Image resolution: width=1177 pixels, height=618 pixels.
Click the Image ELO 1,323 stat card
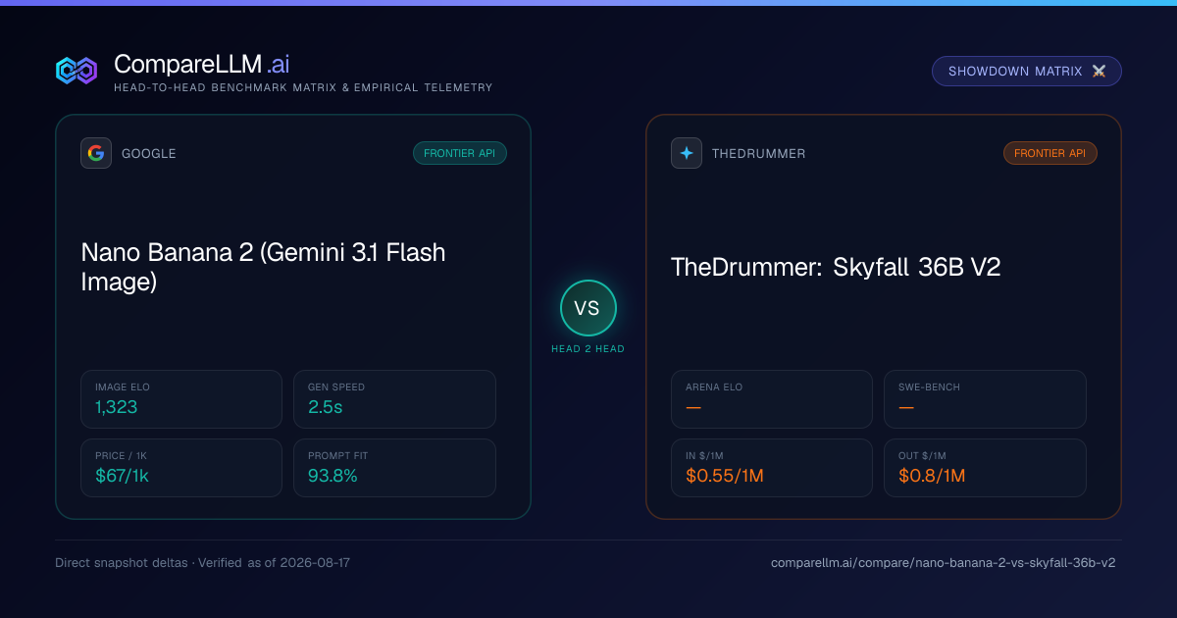(x=181, y=399)
